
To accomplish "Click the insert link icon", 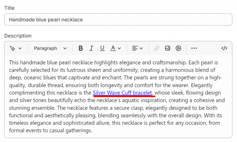I will pyautogui.click(x=157, y=48).
